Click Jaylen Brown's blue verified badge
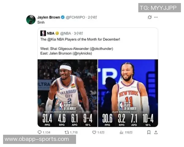 (x=63, y=17)
